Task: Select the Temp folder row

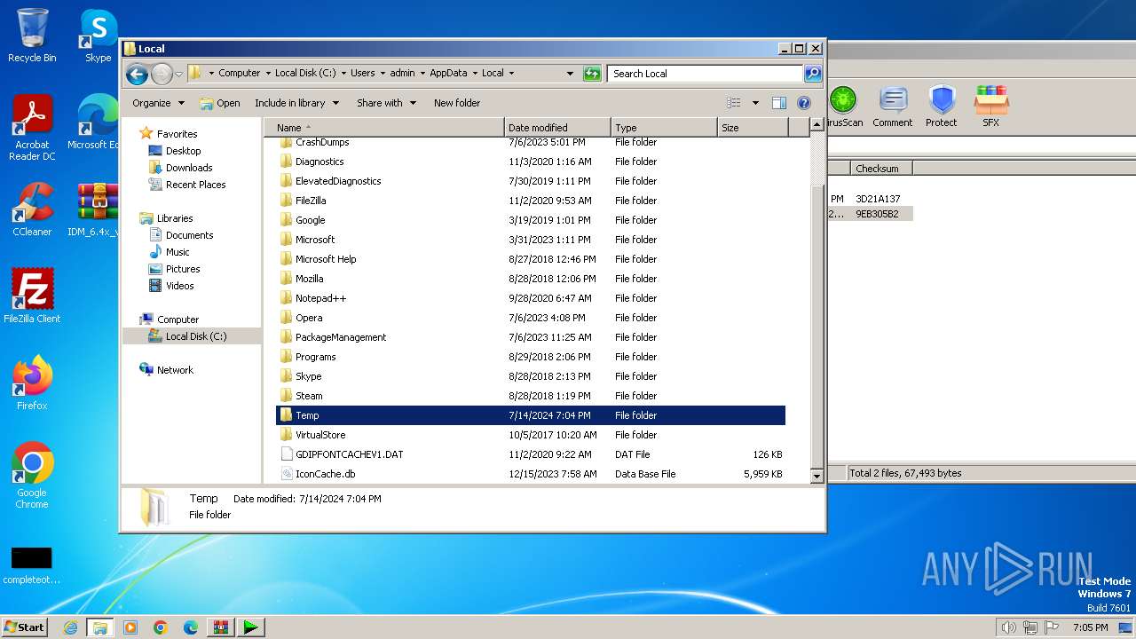Action: click(531, 415)
